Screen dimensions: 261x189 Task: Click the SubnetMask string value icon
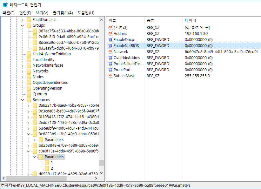tap(110, 76)
